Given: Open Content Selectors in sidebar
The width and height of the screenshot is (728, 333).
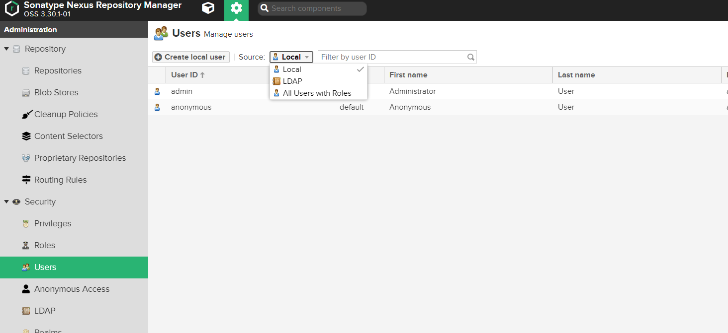Looking at the screenshot, I should [x=68, y=136].
